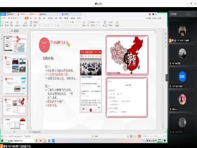This screenshot has height=148, width=197.
Task: Switch to normal view in the status bar
Action: click(x=131, y=136)
